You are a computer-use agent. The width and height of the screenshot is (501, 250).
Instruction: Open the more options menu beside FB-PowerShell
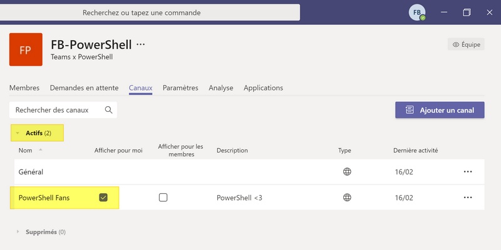click(140, 44)
